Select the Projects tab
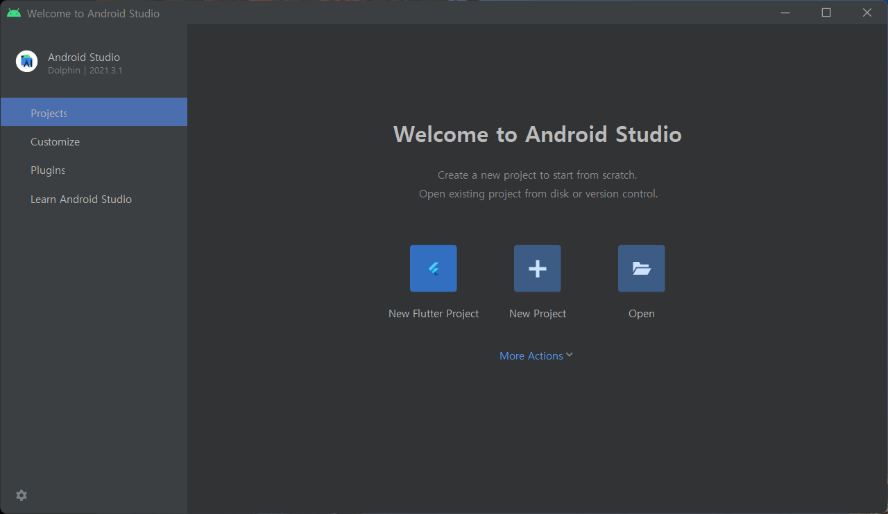The width and height of the screenshot is (888, 514). (x=94, y=112)
